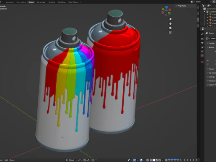The image size is (216, 162).
Task: Click the proportional editing falloff icon
Action: (x=96, y=160)
